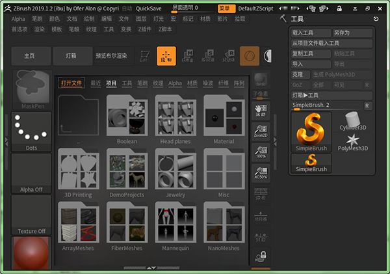The height and width of the screenshot is (274, 390).
Task: Reset tool palette with circular arrow icon
Action: tap(376, 19)
